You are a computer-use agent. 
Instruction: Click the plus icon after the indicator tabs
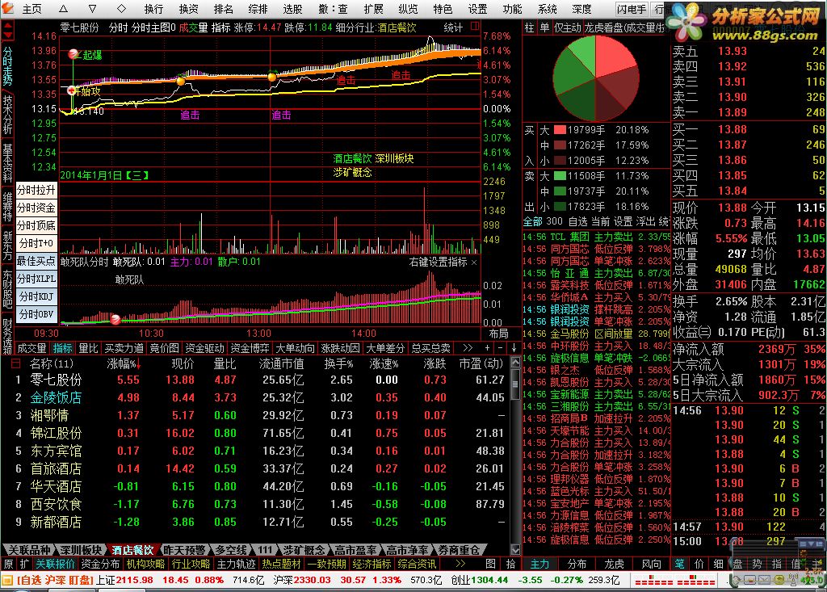487,348
